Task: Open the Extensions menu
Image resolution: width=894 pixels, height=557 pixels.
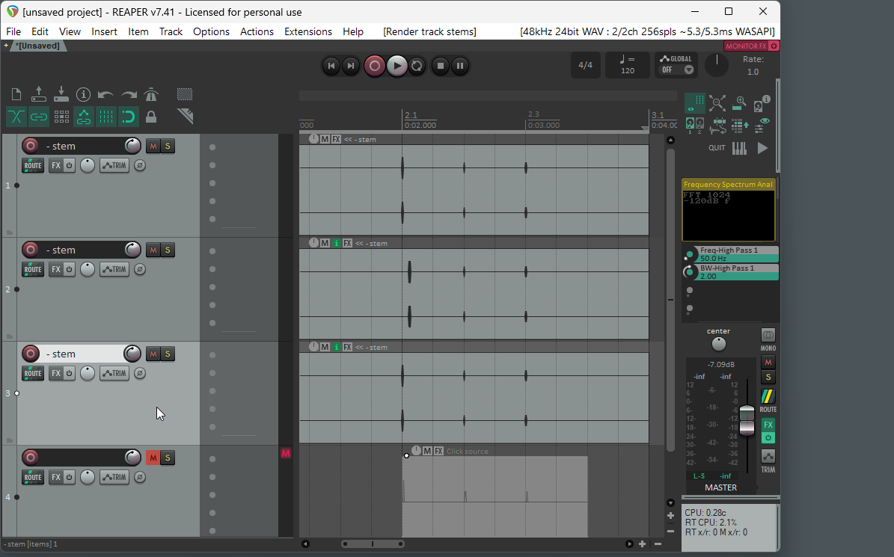Action: (x=307, y=31)
